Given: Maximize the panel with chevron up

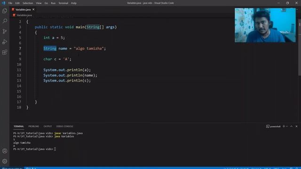Looking at the screenshot, I should tap(292, 126).
